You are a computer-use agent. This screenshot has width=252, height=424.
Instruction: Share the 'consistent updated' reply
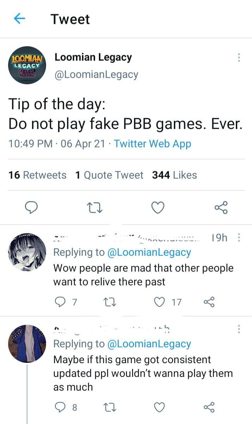pos(209,407)
